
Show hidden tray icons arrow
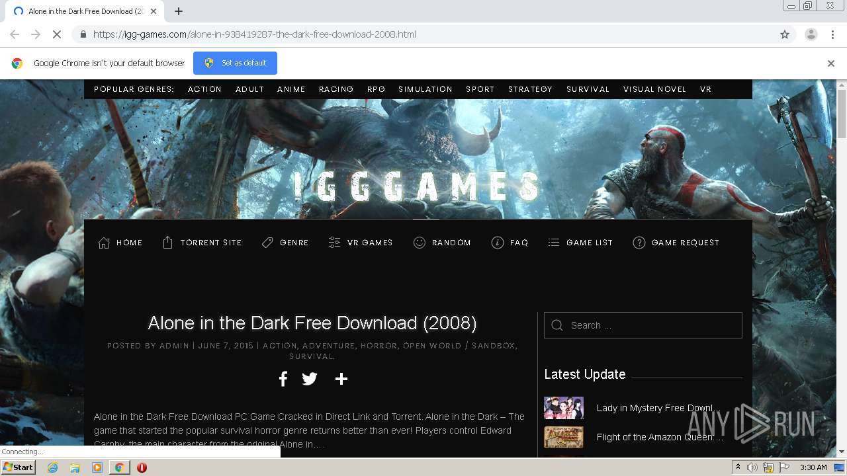click(x=738, y=467)
